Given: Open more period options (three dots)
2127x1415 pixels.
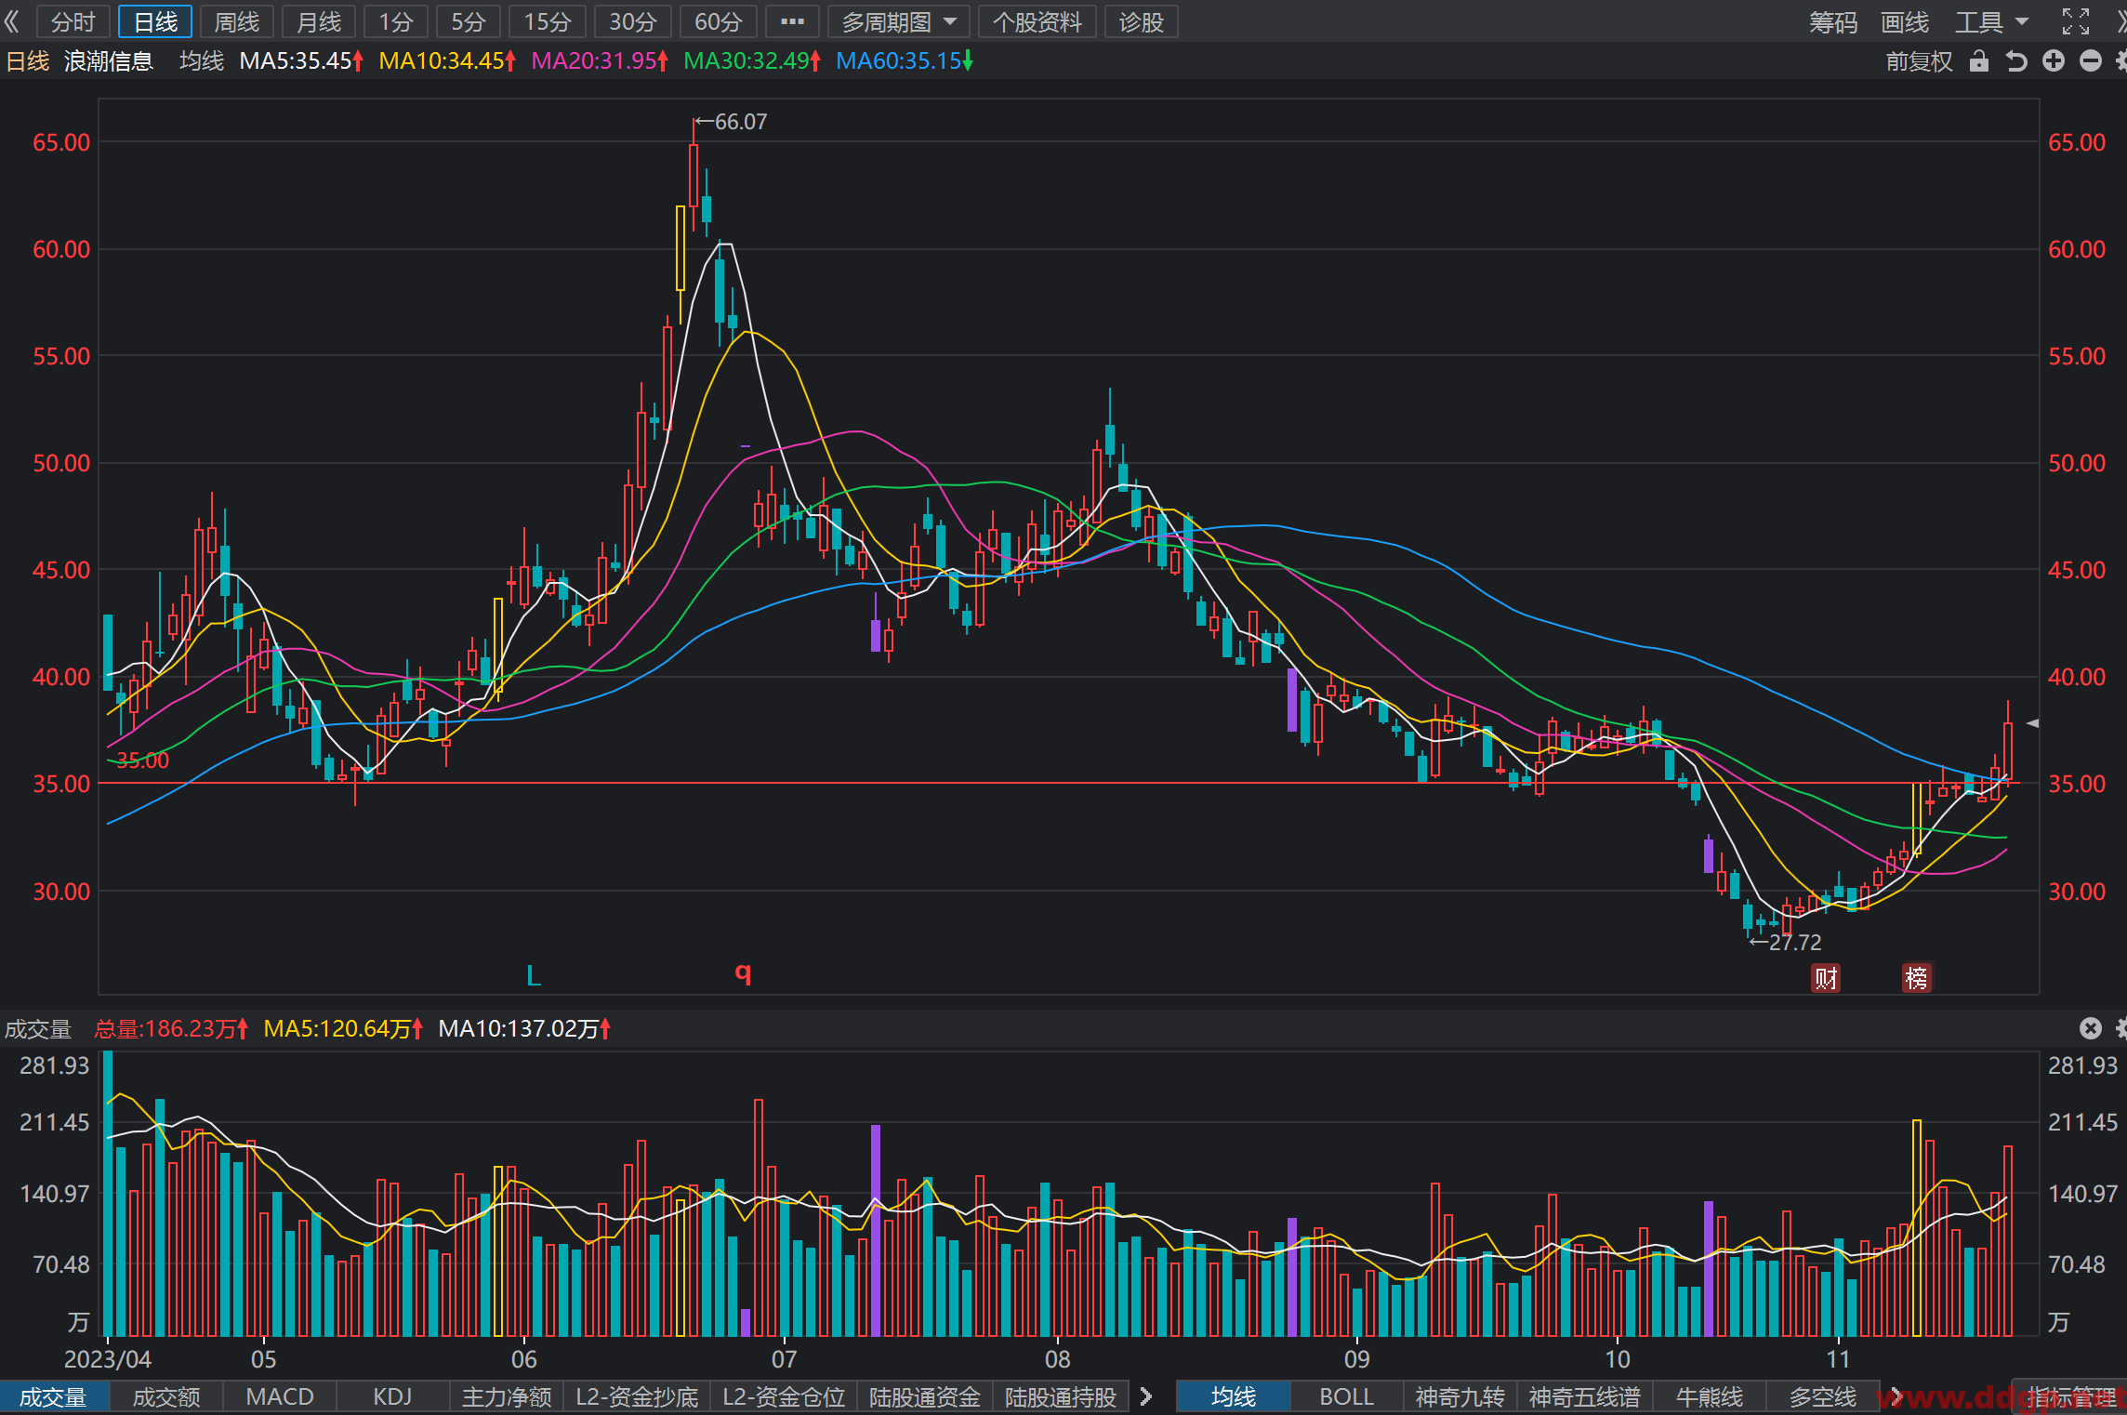Looking at the screenshot, I should (x=792, y=21).
